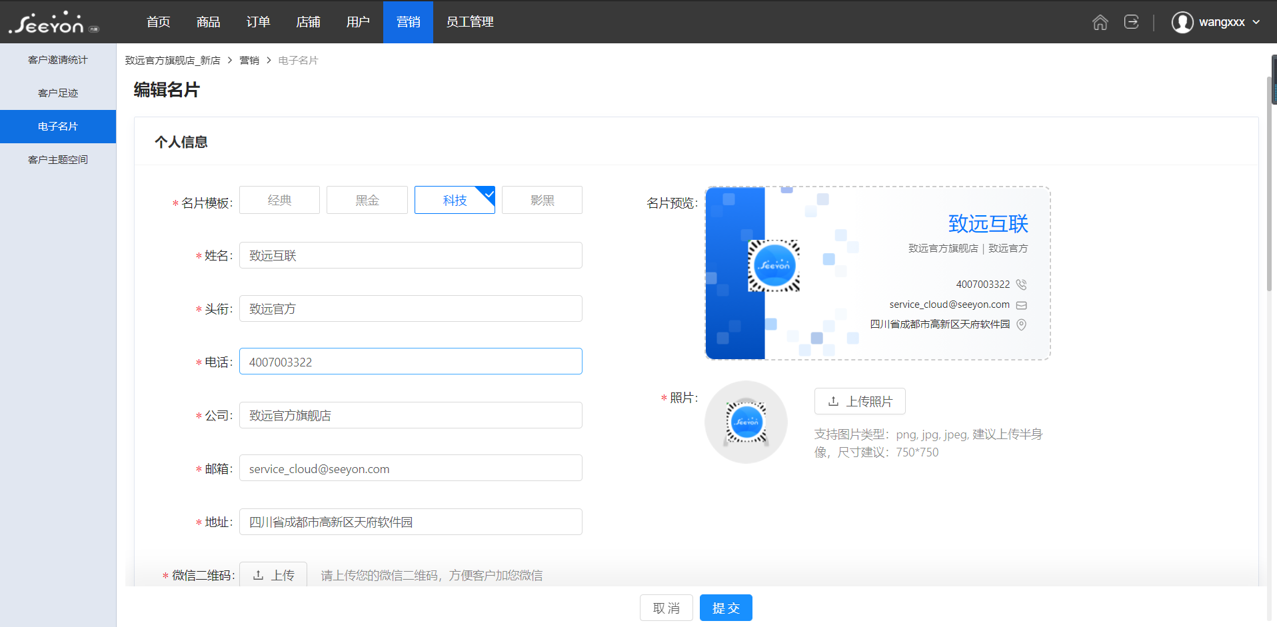
Task: Click the Seeyon logo
Action: [x=53, y=23]
